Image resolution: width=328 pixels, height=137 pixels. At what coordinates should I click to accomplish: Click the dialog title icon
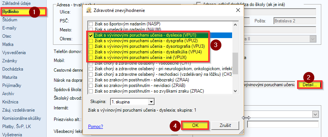coord(90,10)
